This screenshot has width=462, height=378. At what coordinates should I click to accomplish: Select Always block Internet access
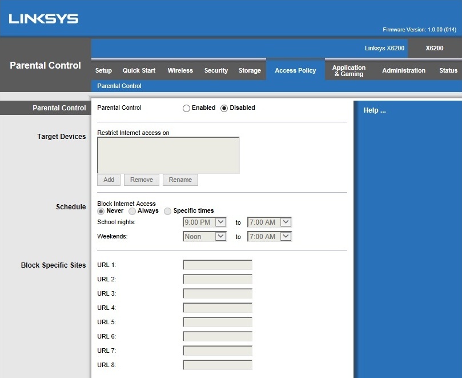(x=133, y=210)
